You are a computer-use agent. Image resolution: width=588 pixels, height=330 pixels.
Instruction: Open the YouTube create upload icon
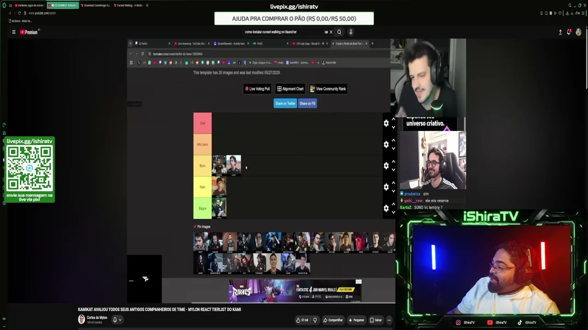point(560,32)
